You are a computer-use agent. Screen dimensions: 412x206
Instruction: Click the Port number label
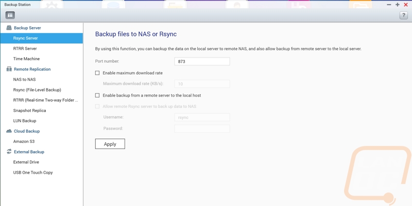(107, 61)
